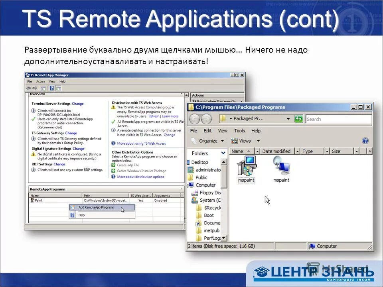
Task: Click the blue Help icon in Explorer toolbar
Action: coord(365,141)
